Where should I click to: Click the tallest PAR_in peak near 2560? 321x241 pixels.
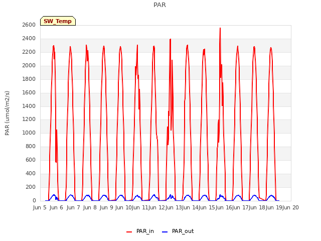tap(220, 28)
